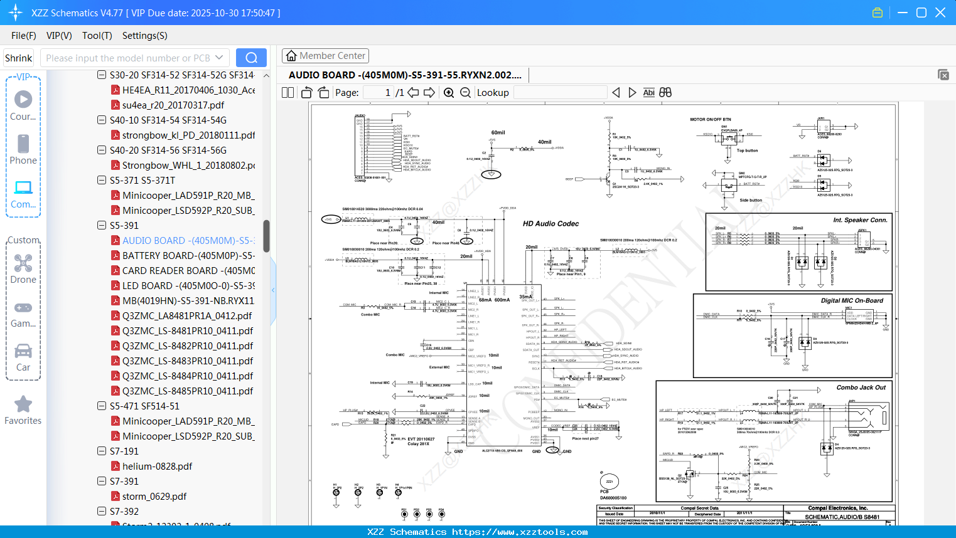Collapse the S40-10 SF314-54 folder

tap(102, 120)
